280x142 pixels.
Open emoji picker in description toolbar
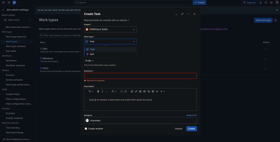149,91
